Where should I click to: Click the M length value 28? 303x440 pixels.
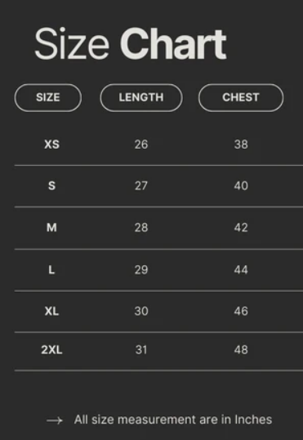point(141,227)
